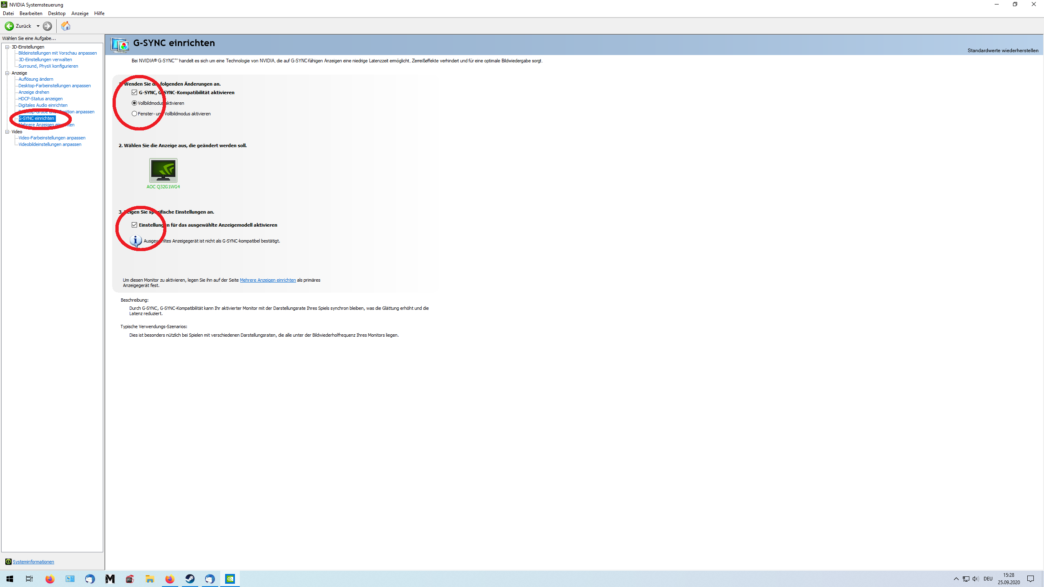Screen dimensions: 1044x587
Task: Uncheck G-SYNC-Kompatibilität aktivieren checkbox
Action: pos(135,93)
